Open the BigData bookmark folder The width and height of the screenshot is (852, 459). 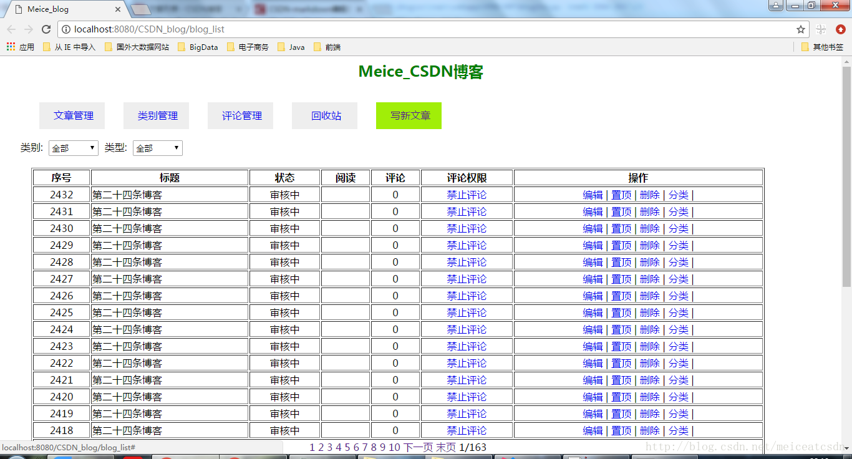coord(198,47)
